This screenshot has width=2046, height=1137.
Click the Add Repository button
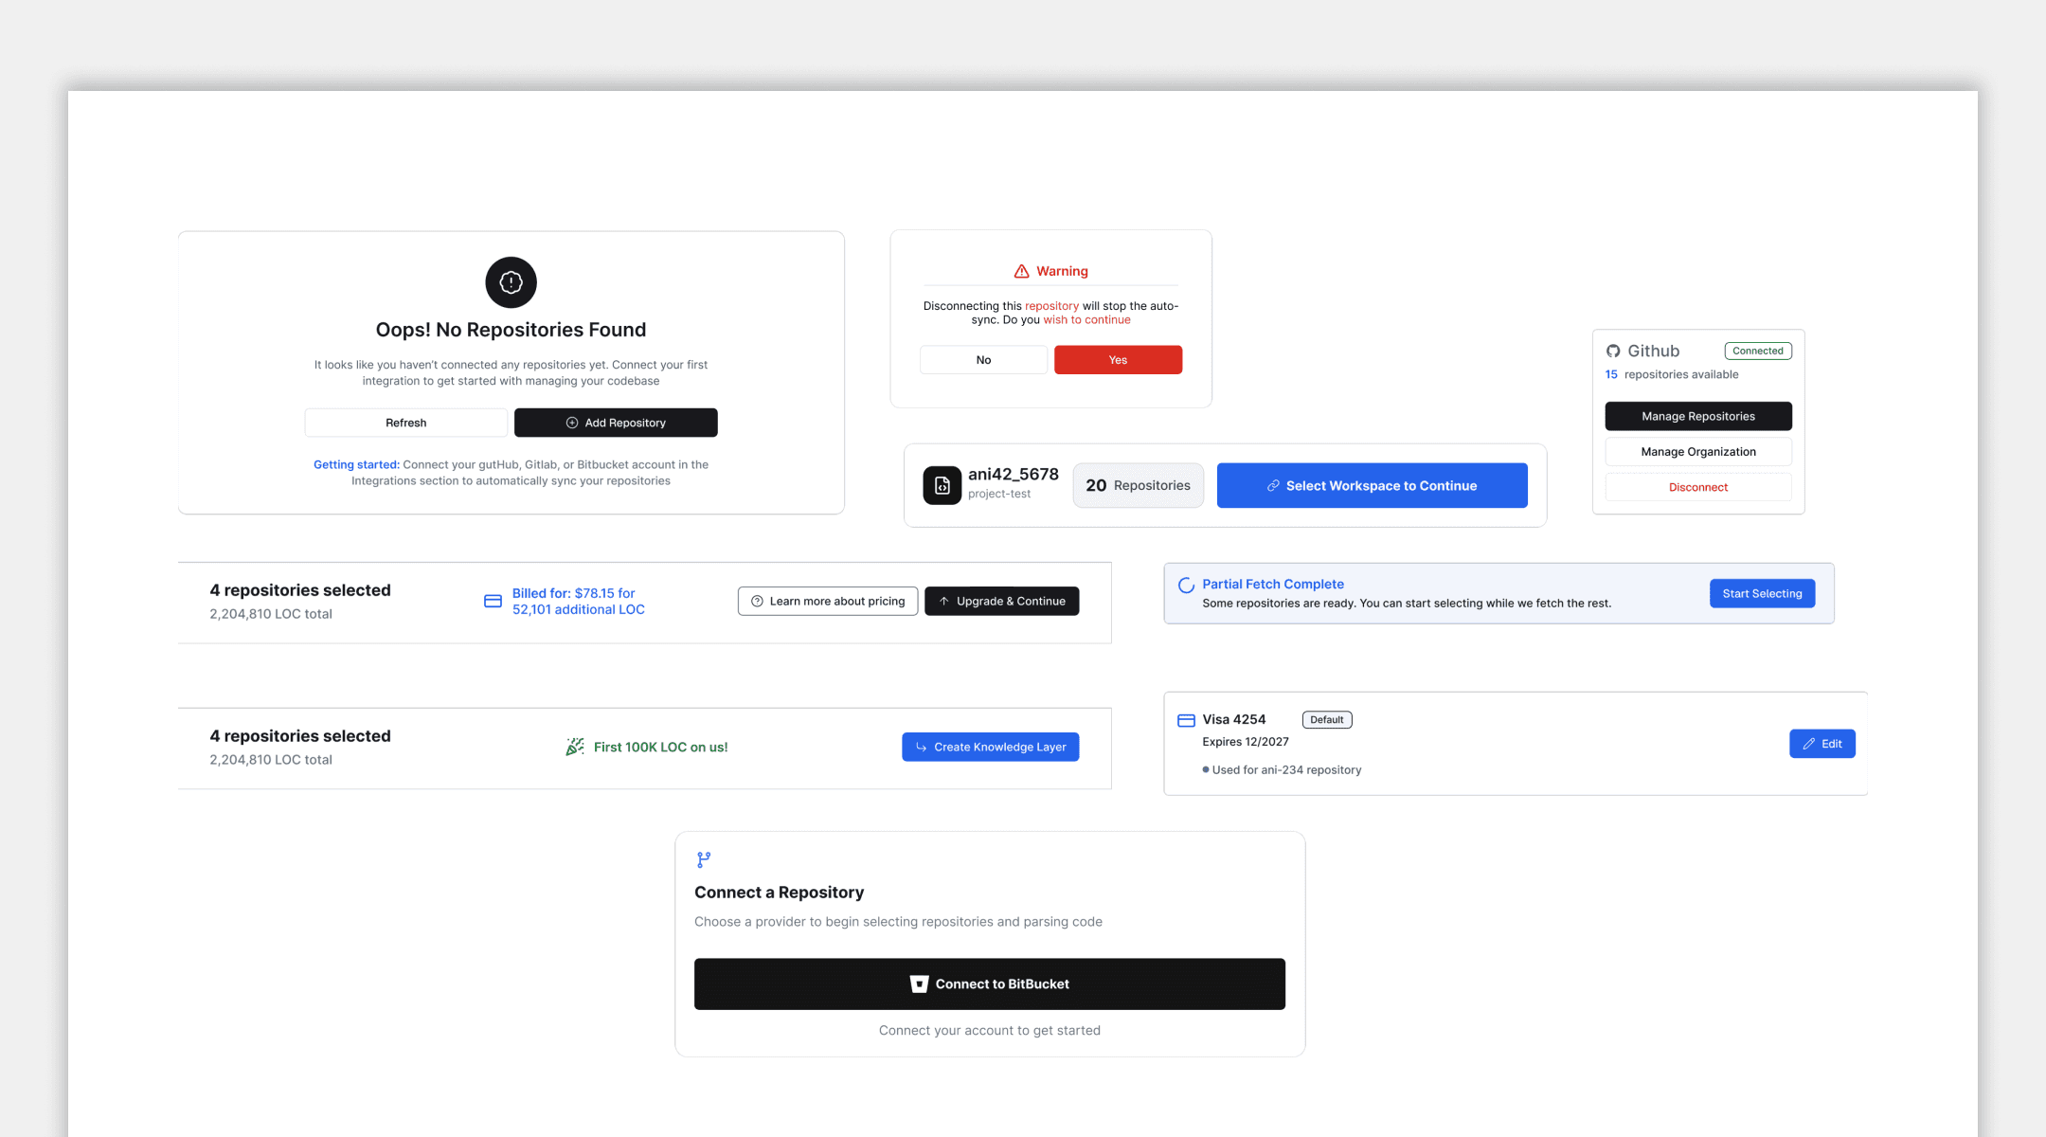(616, 423)
